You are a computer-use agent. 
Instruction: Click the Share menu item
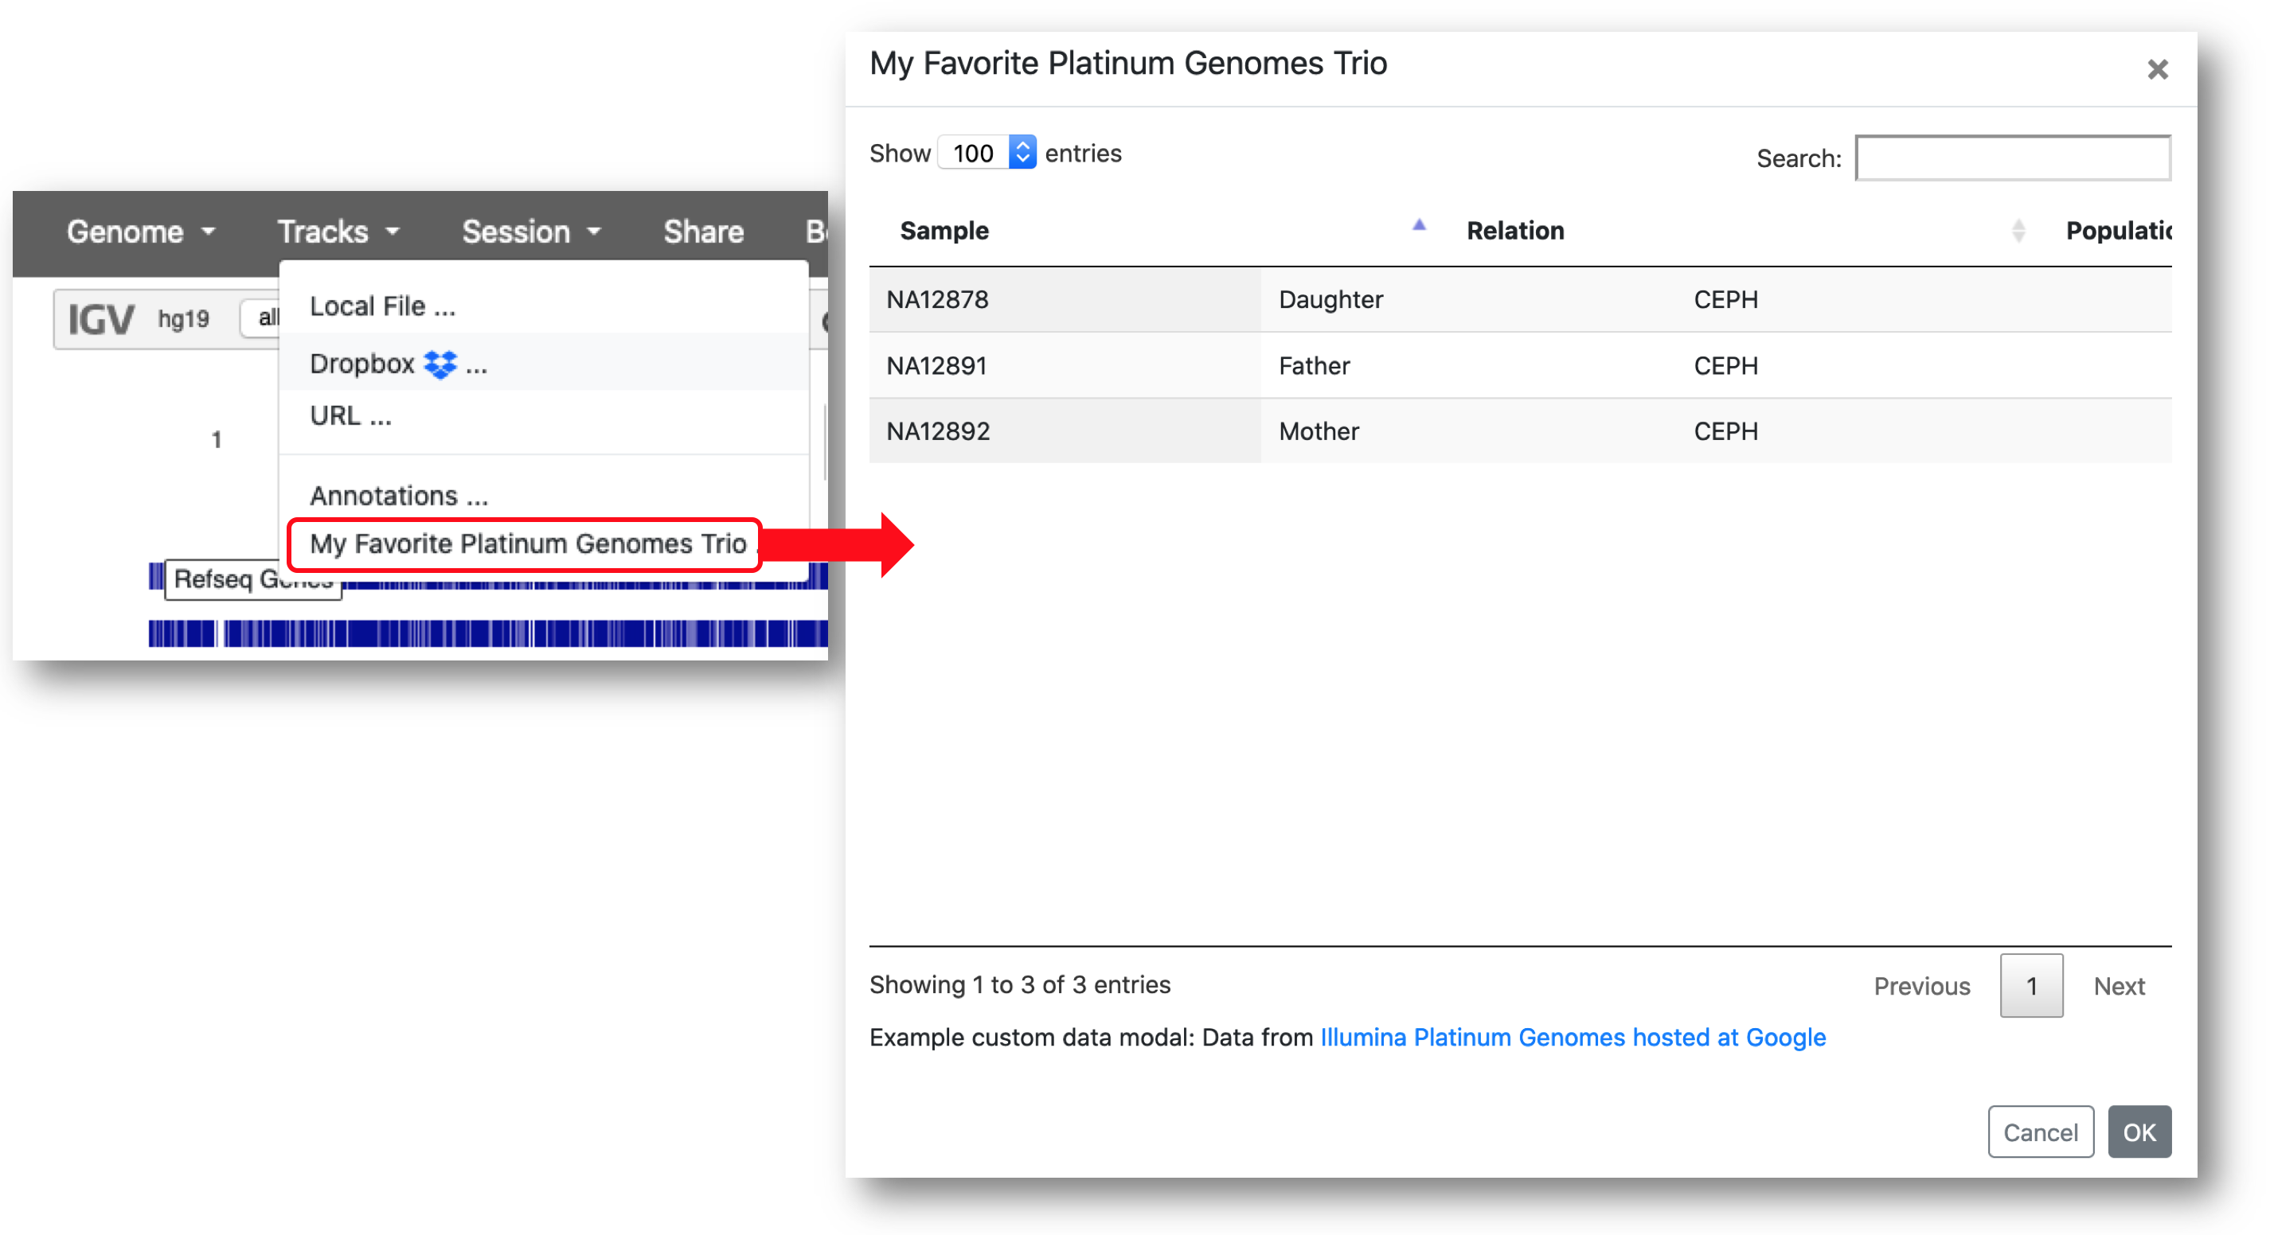pyautogui.click(x=703, y=232)
